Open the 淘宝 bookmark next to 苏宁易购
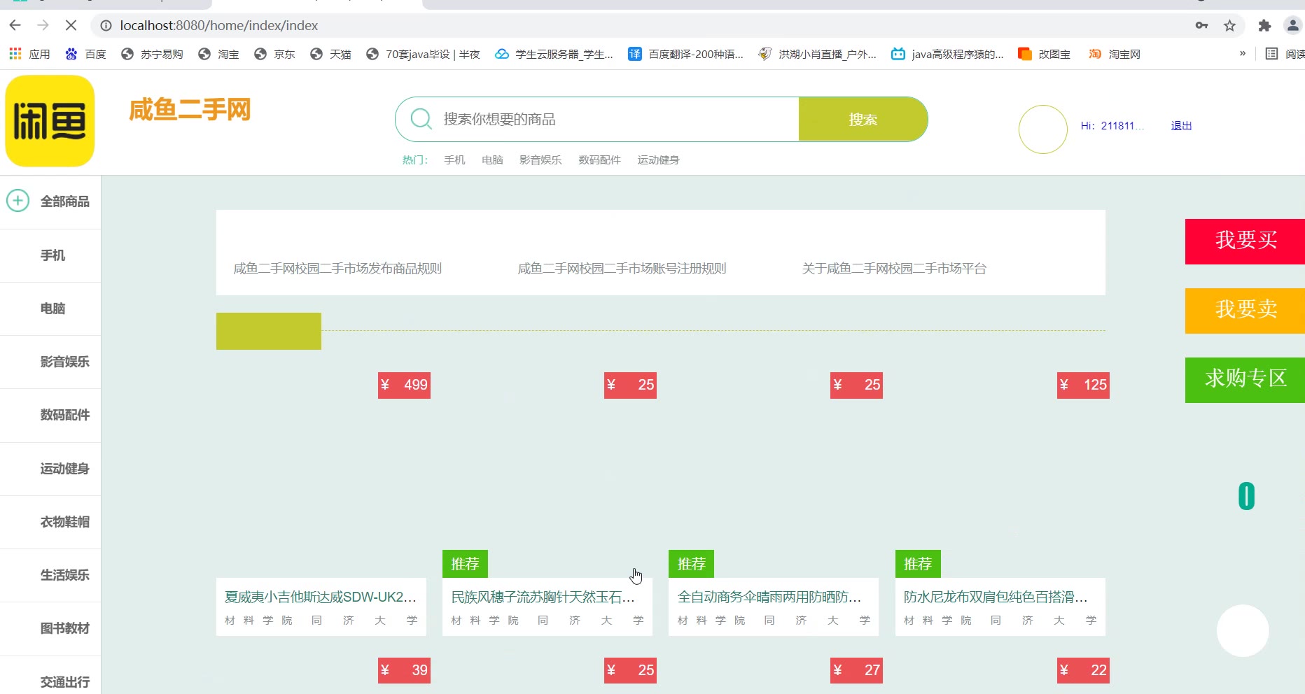This screenshot has width=1305, height=694. [218, 54]
